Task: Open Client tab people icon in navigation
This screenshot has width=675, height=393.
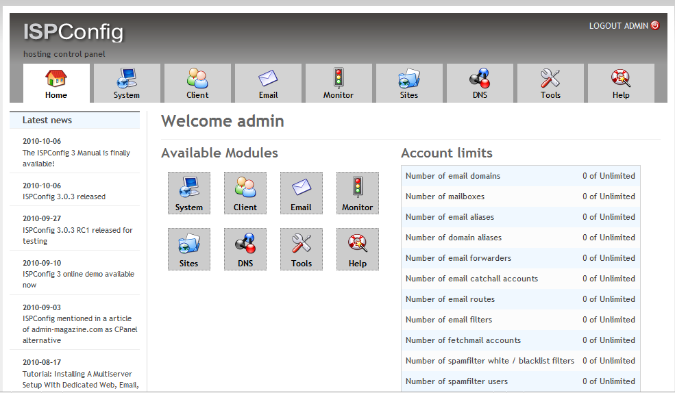Action: pos(197,78)
